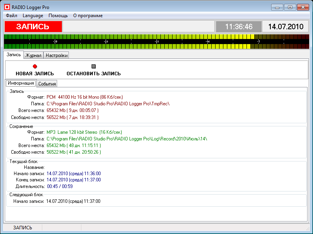The height and width of the screenshot is (234, 313).
Task: Click the НОВАЯ ЗАПИСЬ button
Action: point(35,70)
